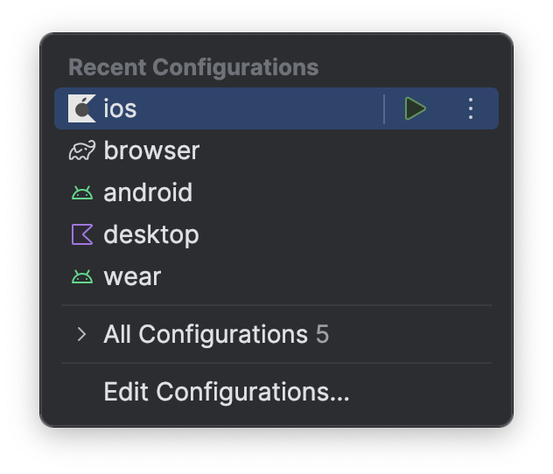The image size is (553, 474).
Task: Open Edit Configurations dialog
Action: tap(276, 392)
